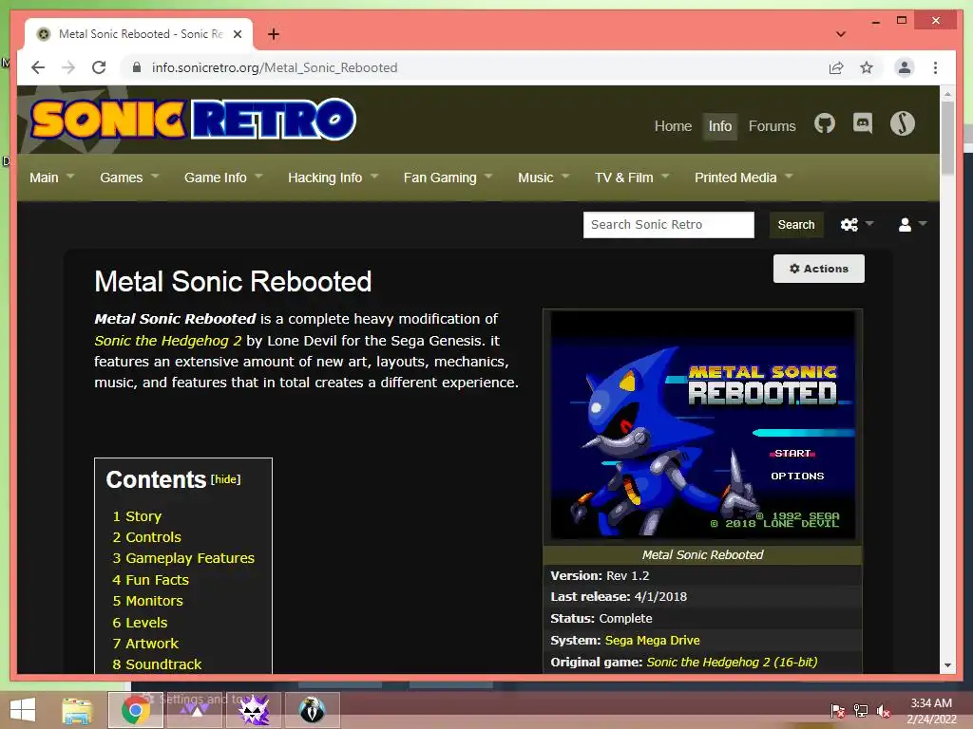Go to the Home header link
973x729 pixels.
pyautogui.click(x=673, y=126)
